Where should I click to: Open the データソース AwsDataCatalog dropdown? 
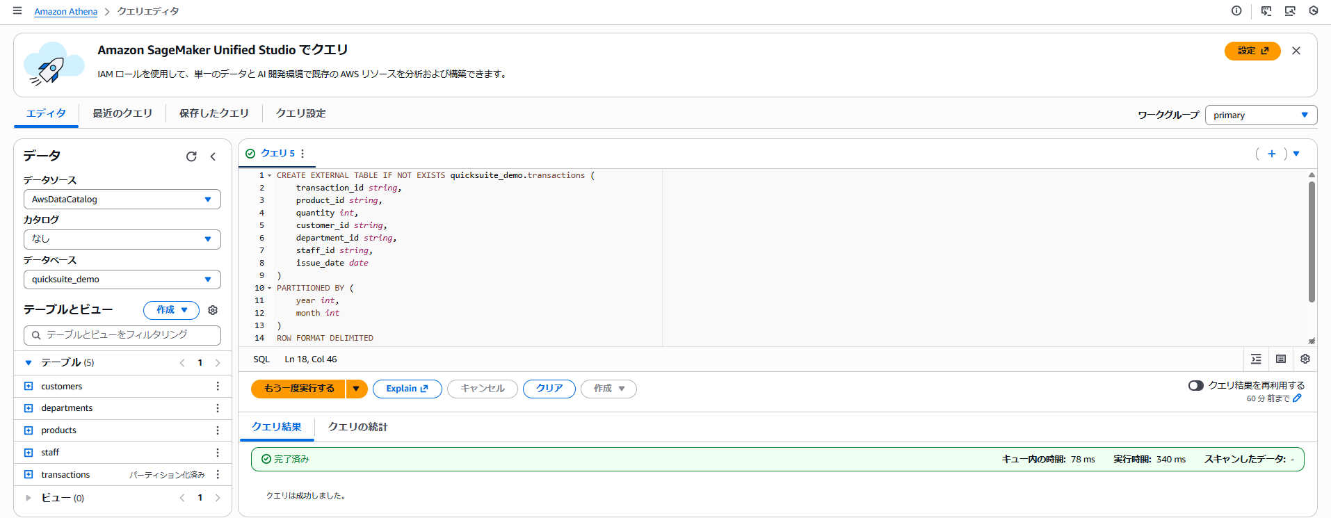click(x=122, y=200)
